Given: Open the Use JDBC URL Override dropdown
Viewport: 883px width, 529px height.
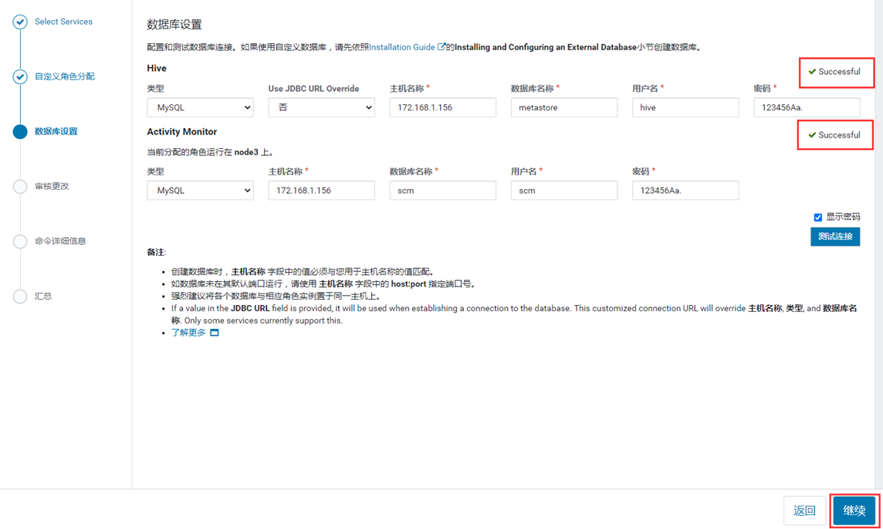Looking at the screenshot, I should pos(322,107).
